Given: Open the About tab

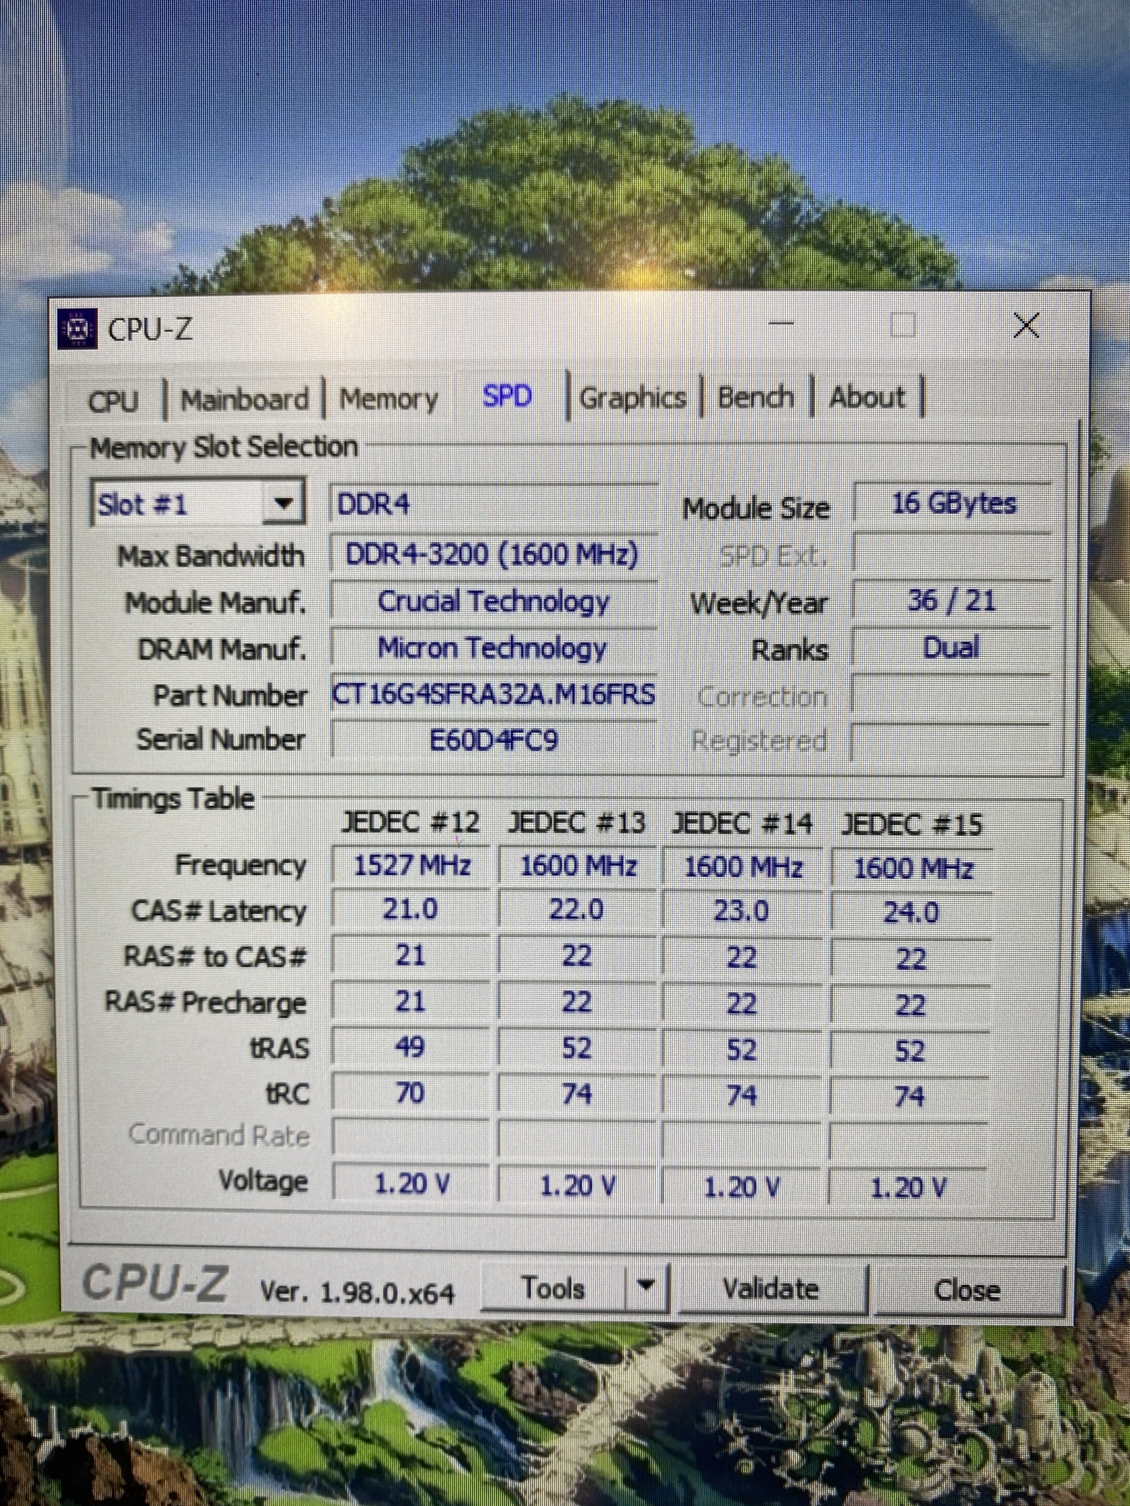Looking at the screenshot, I should 866,397.
